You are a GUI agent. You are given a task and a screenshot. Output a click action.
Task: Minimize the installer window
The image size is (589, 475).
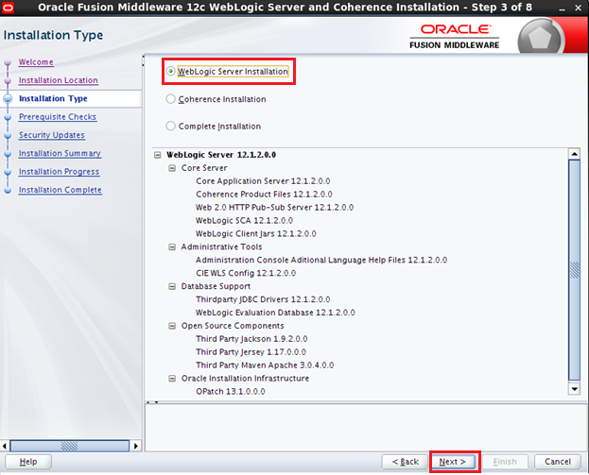[562, 8]
